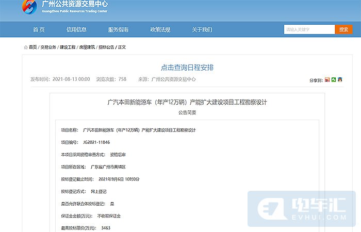Open the 点击查询日程安排 link
Image resolution: width=361 pixels, height=232 pixels.
187,68
